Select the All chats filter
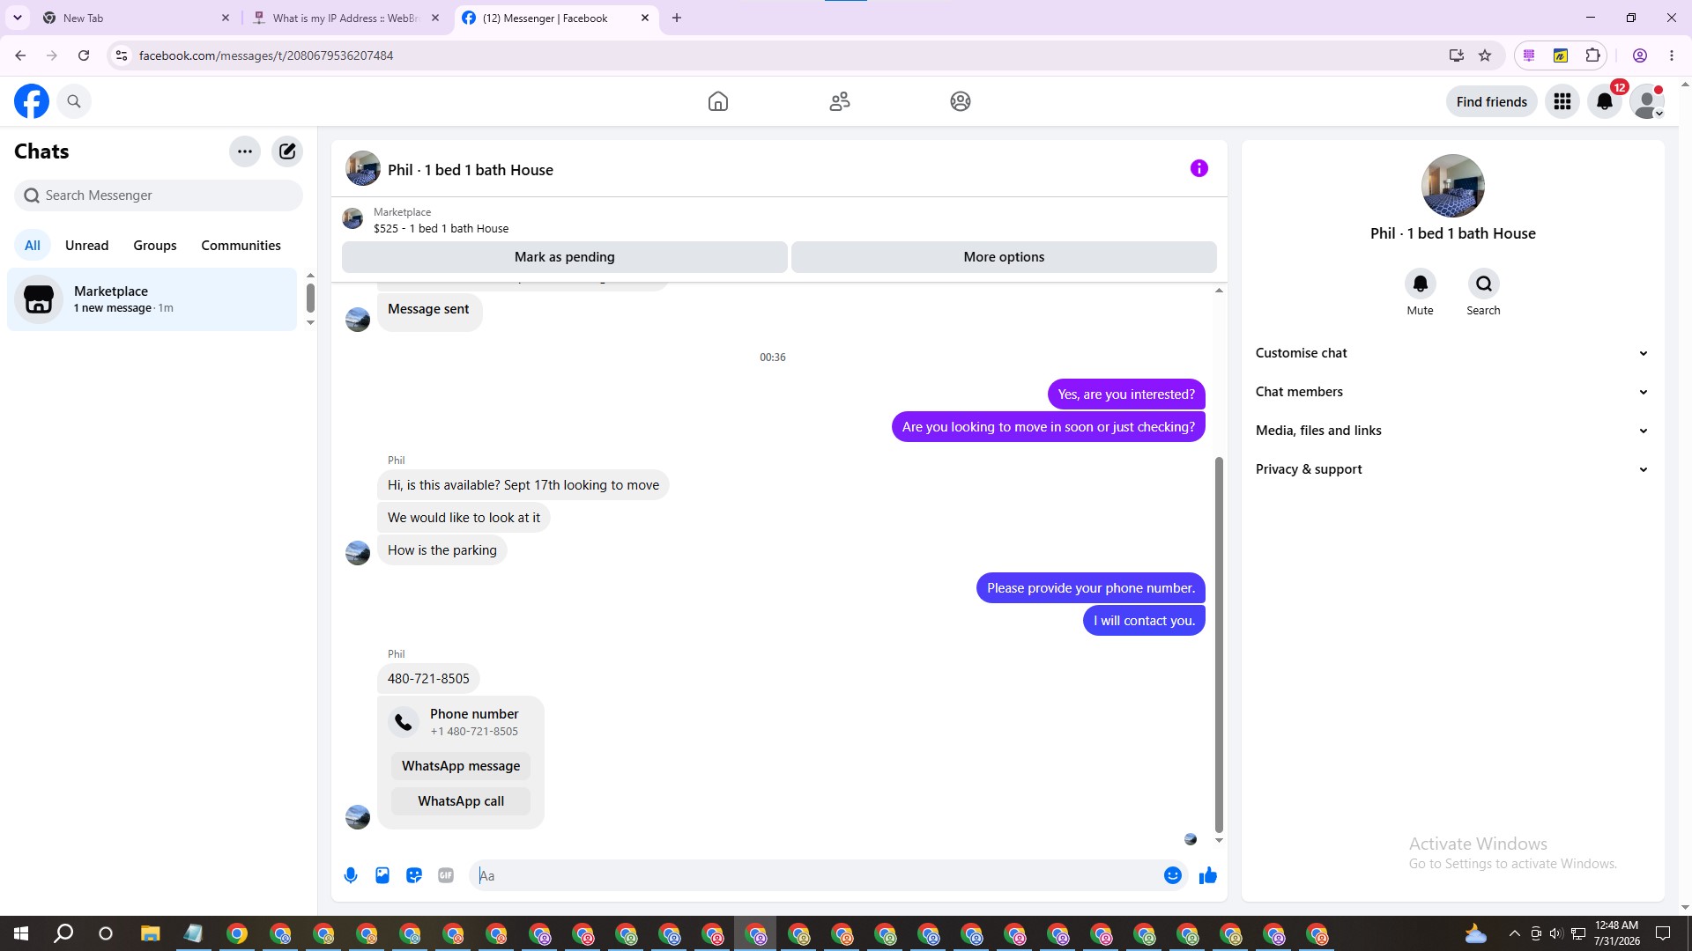 point(33,246)
